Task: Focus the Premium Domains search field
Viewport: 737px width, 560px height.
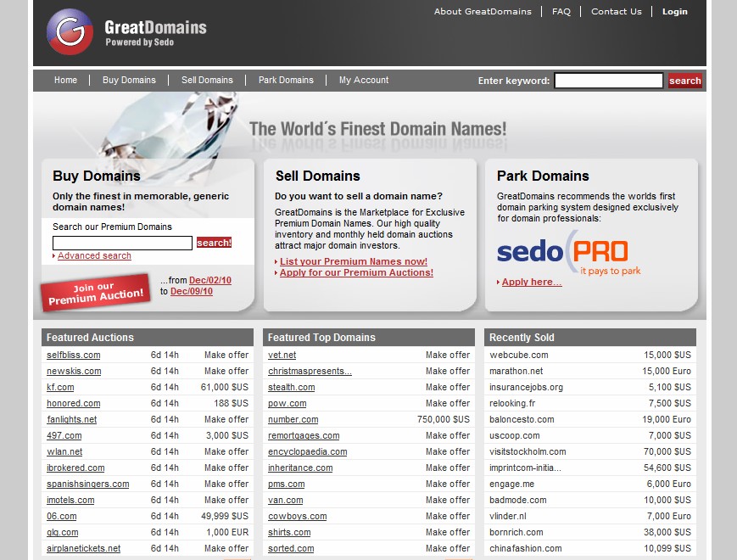Action: pyautogui.click(x=123, y=243)
